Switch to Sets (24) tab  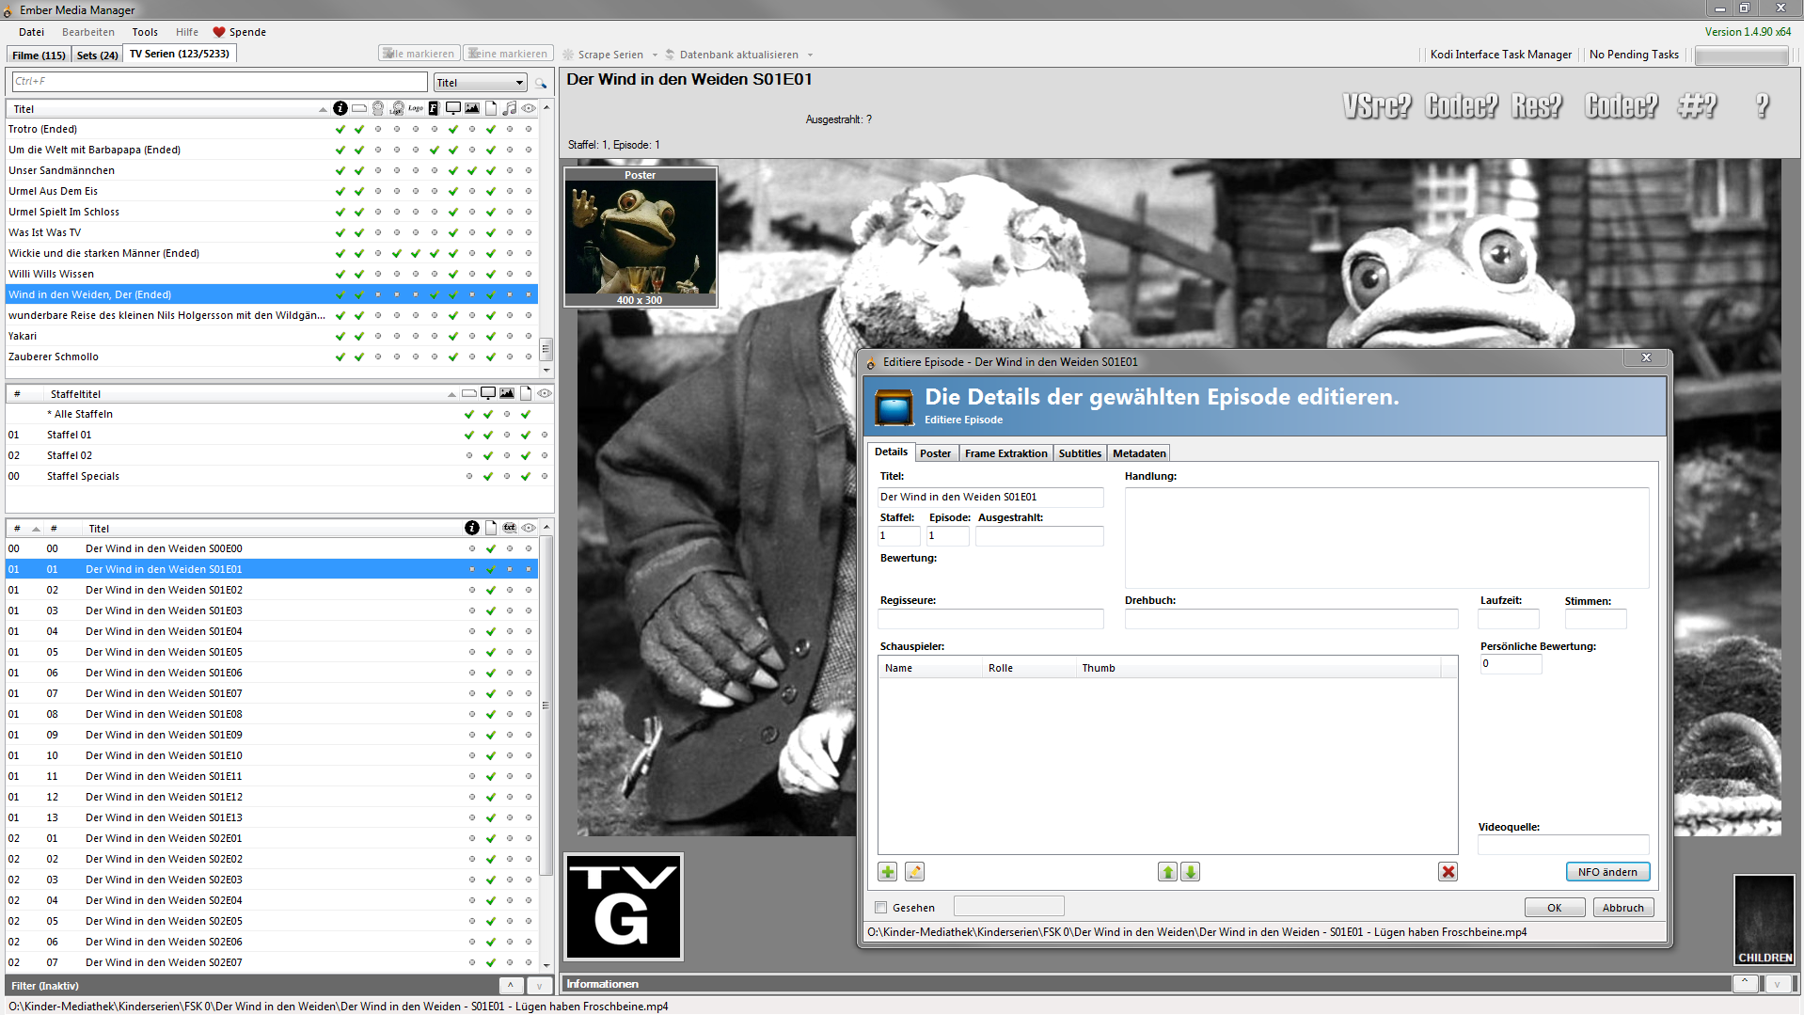point(97,55)
